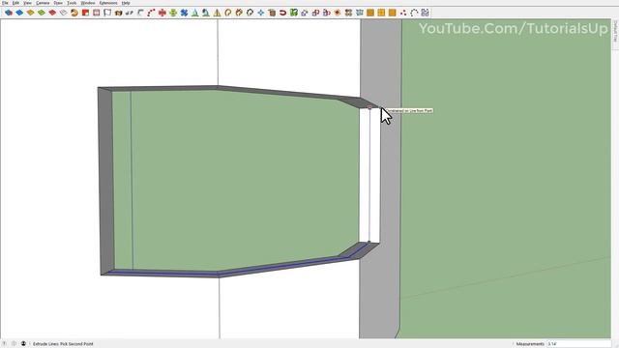Viewport: 619px width, 348px height.
Task: Click the yellow triangle toolbar icon
Action: click(x=217, y=13)
